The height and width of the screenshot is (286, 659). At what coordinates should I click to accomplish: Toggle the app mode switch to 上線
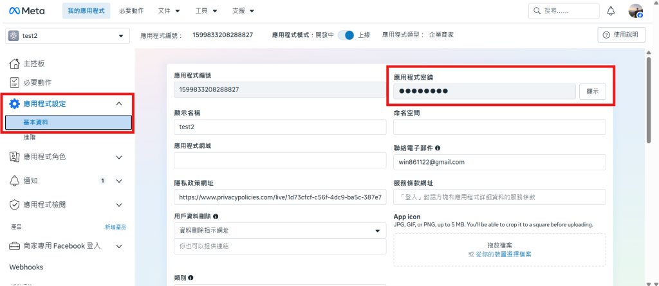[346, 35]
